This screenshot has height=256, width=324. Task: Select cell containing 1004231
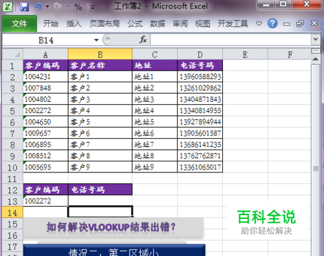(45, 76)
